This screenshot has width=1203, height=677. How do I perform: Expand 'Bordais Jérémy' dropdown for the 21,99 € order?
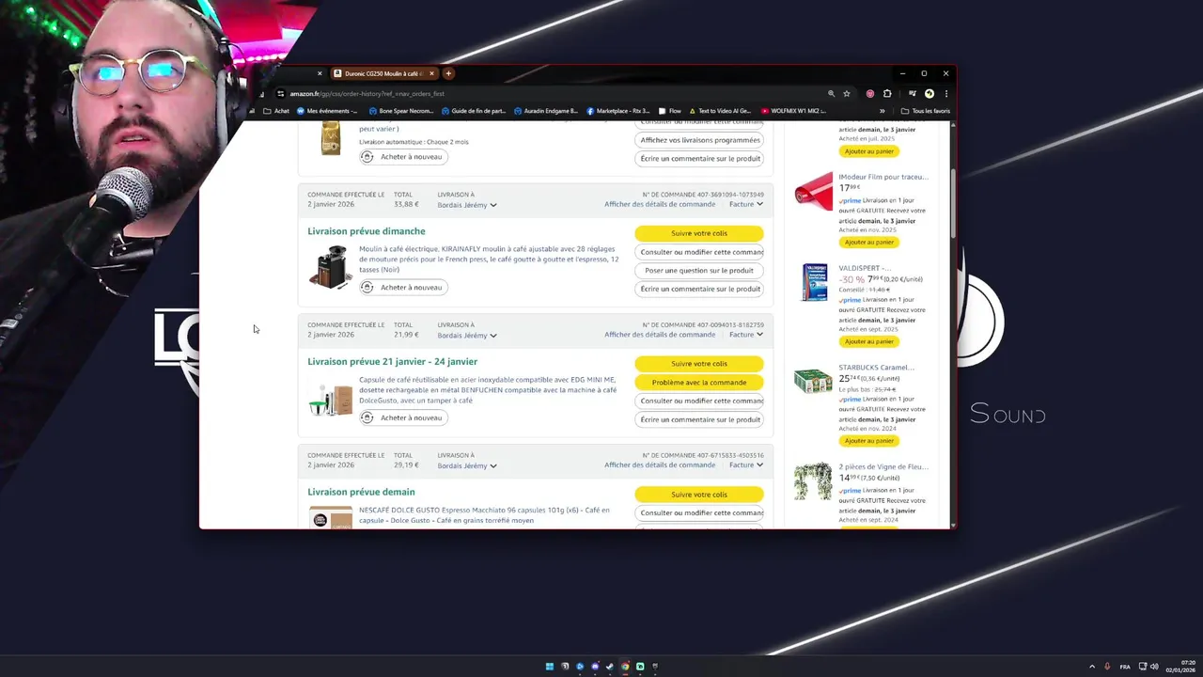click(467, 336)
